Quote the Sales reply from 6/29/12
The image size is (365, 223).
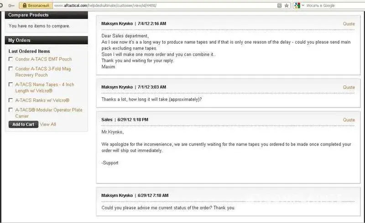(x=349, y=120)
